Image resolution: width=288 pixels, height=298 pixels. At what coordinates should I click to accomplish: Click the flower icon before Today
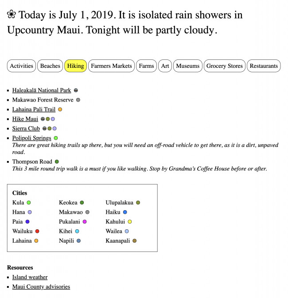[x=12, y=15]
